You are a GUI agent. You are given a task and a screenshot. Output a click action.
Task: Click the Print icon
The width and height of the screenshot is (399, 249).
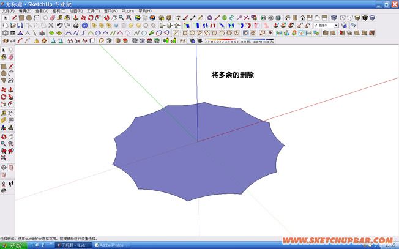click(76, 26)
